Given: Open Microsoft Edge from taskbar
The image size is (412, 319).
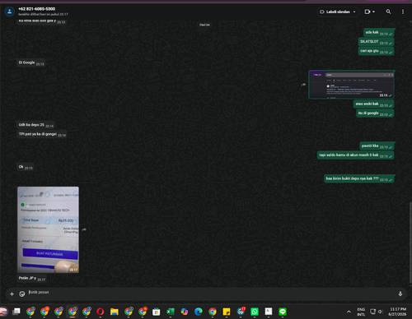Looking at the screenshot, I should click(199, 312).
